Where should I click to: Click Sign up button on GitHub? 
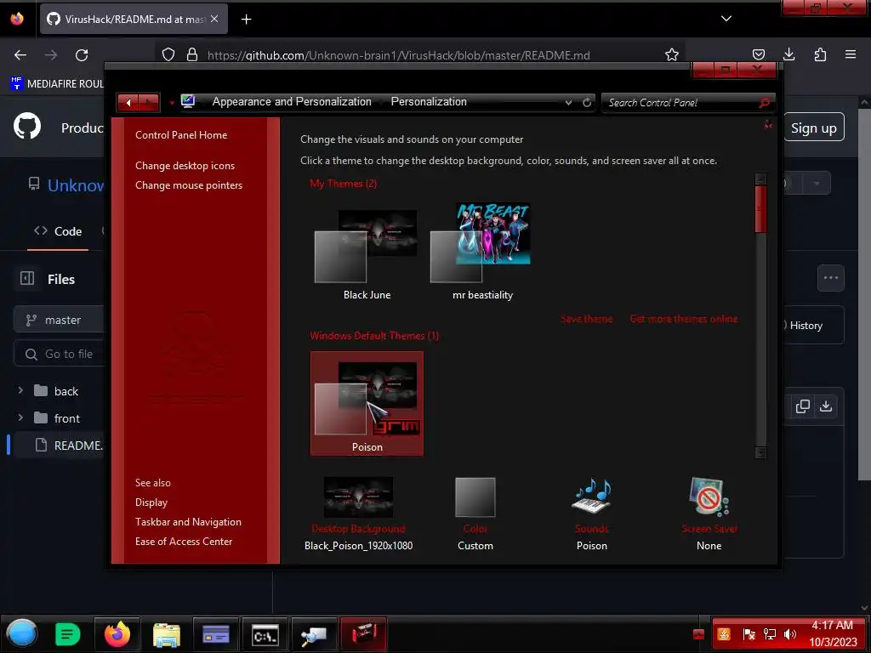coord(814,128)
